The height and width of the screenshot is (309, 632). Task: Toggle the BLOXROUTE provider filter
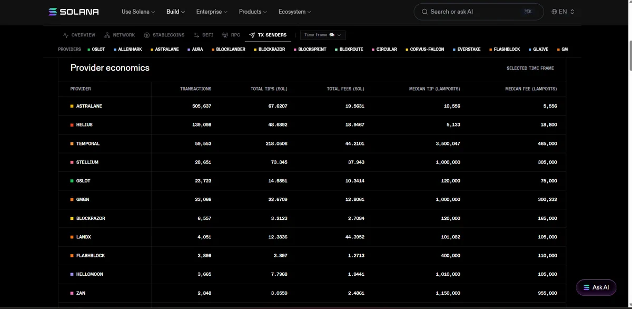point(349,49)
